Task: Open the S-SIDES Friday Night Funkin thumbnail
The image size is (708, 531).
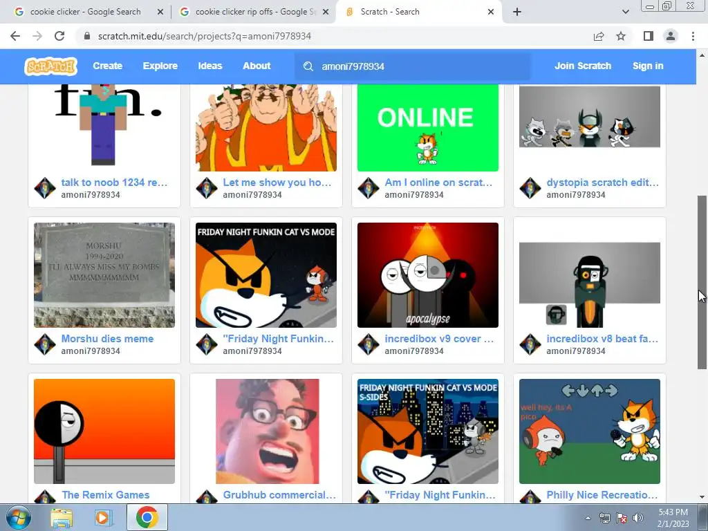Action: tap(427, 431)
